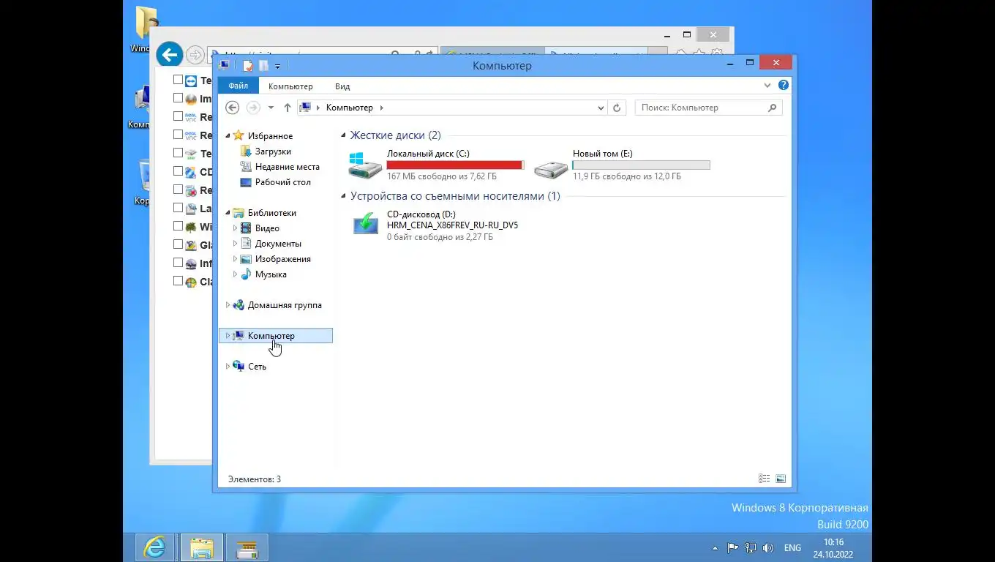The width and height of the screenshot is (995, 562).
Task: Check the box beside the 'Gl' entry in browser
Action: (x=178, y=244)
